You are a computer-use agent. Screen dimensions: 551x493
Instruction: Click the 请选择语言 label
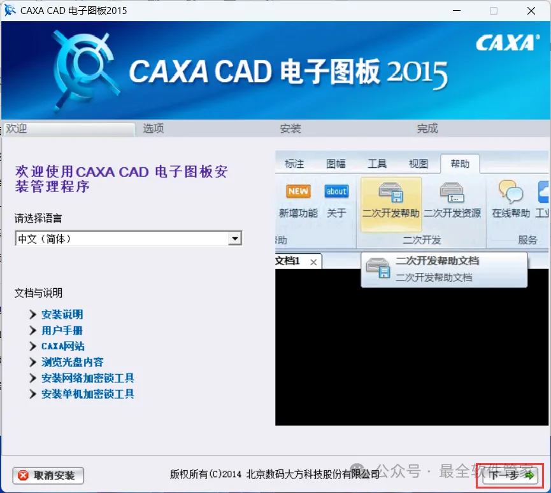(38, 219)
